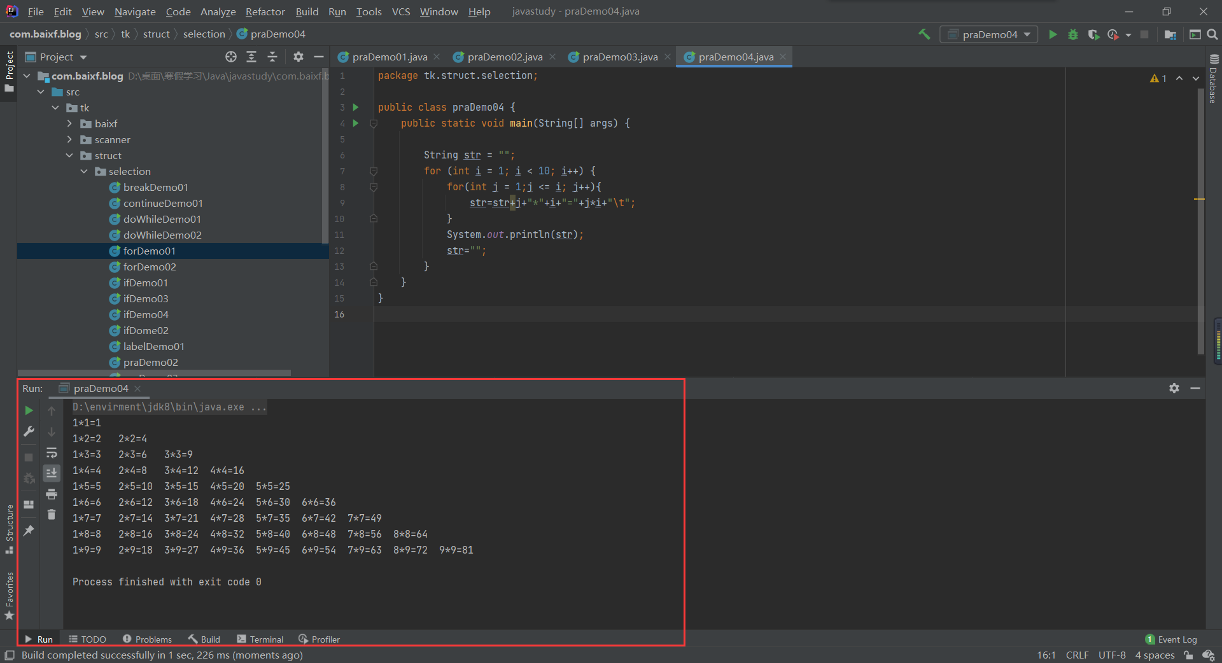Image resolution: width=1222 pixels, height=663 pixels.
Task: Pin the Run tab with the pin icon
Action: tap(29, 530)
